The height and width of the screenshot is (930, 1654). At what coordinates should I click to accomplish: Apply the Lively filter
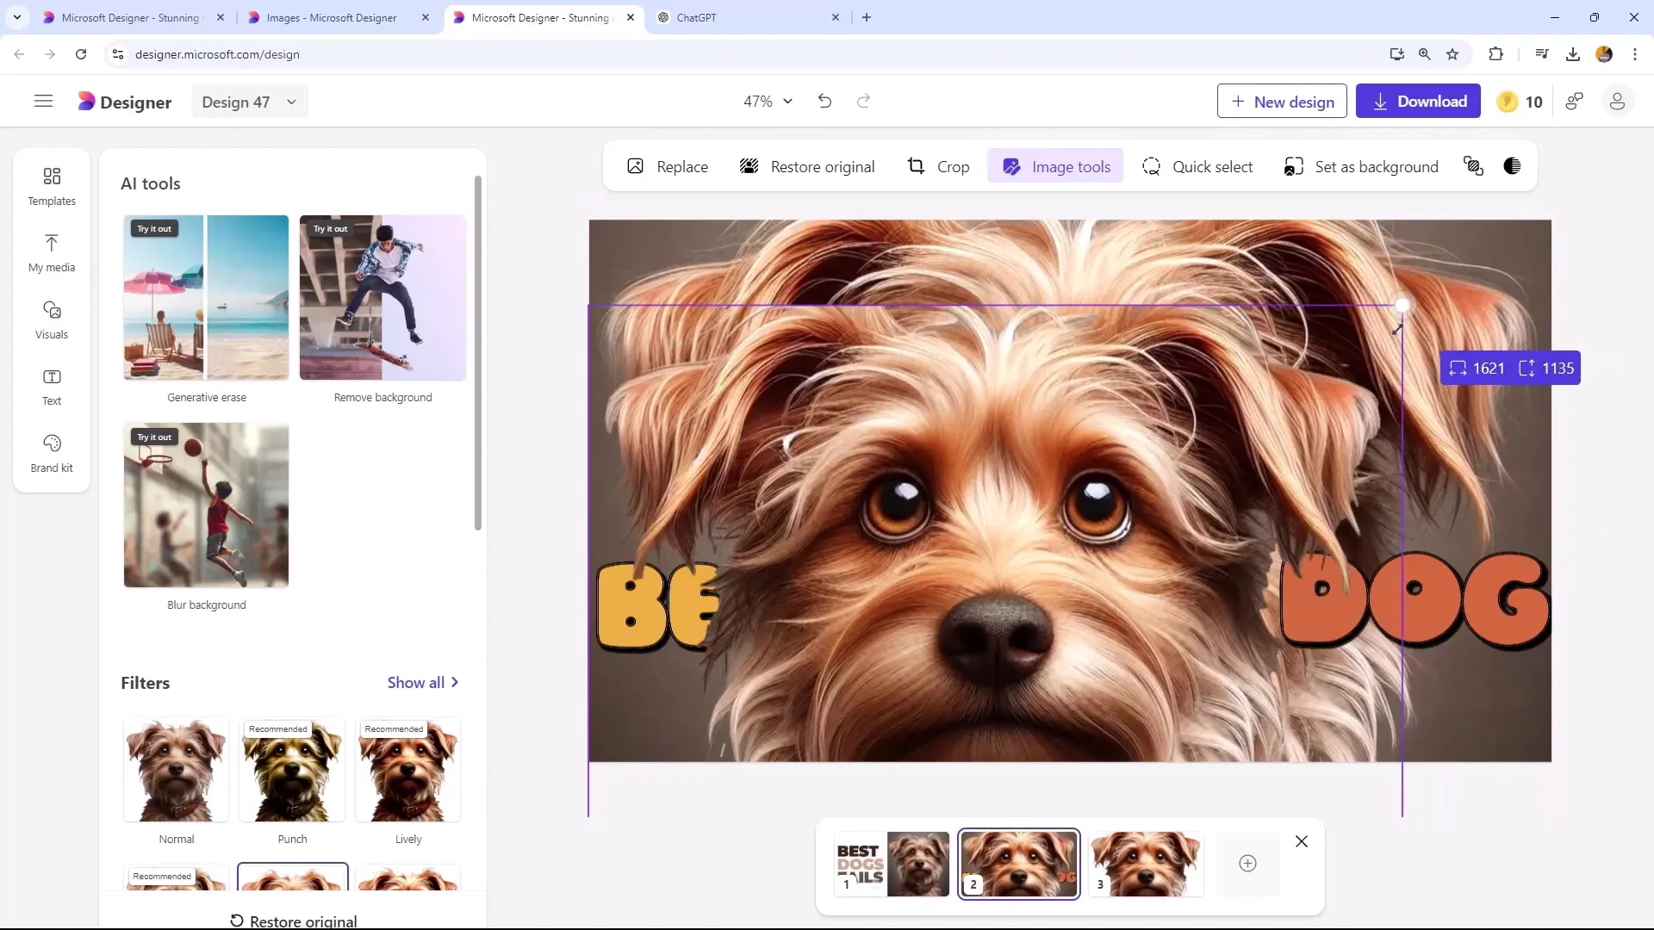(x=408, y=769)
